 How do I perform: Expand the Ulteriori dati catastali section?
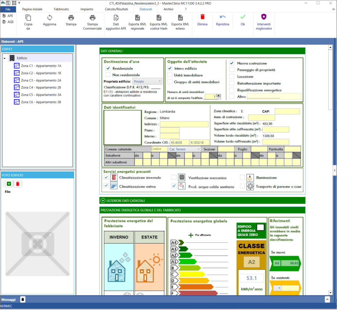click(103, 201)
